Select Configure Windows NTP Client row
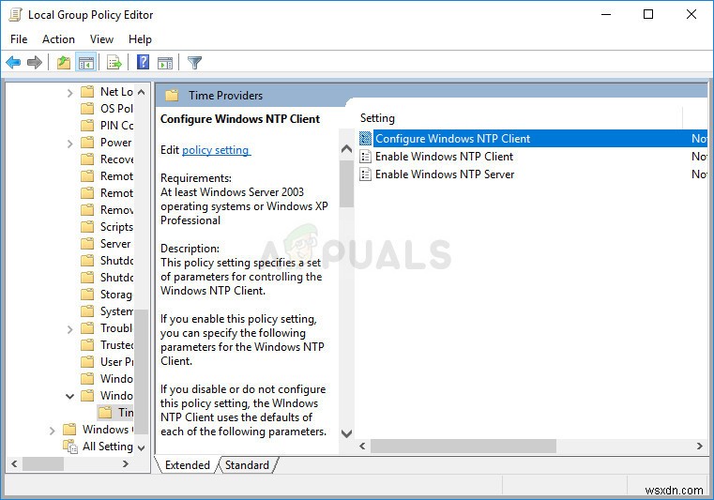Screen dimensions: 714x500 tap(532, 139)
